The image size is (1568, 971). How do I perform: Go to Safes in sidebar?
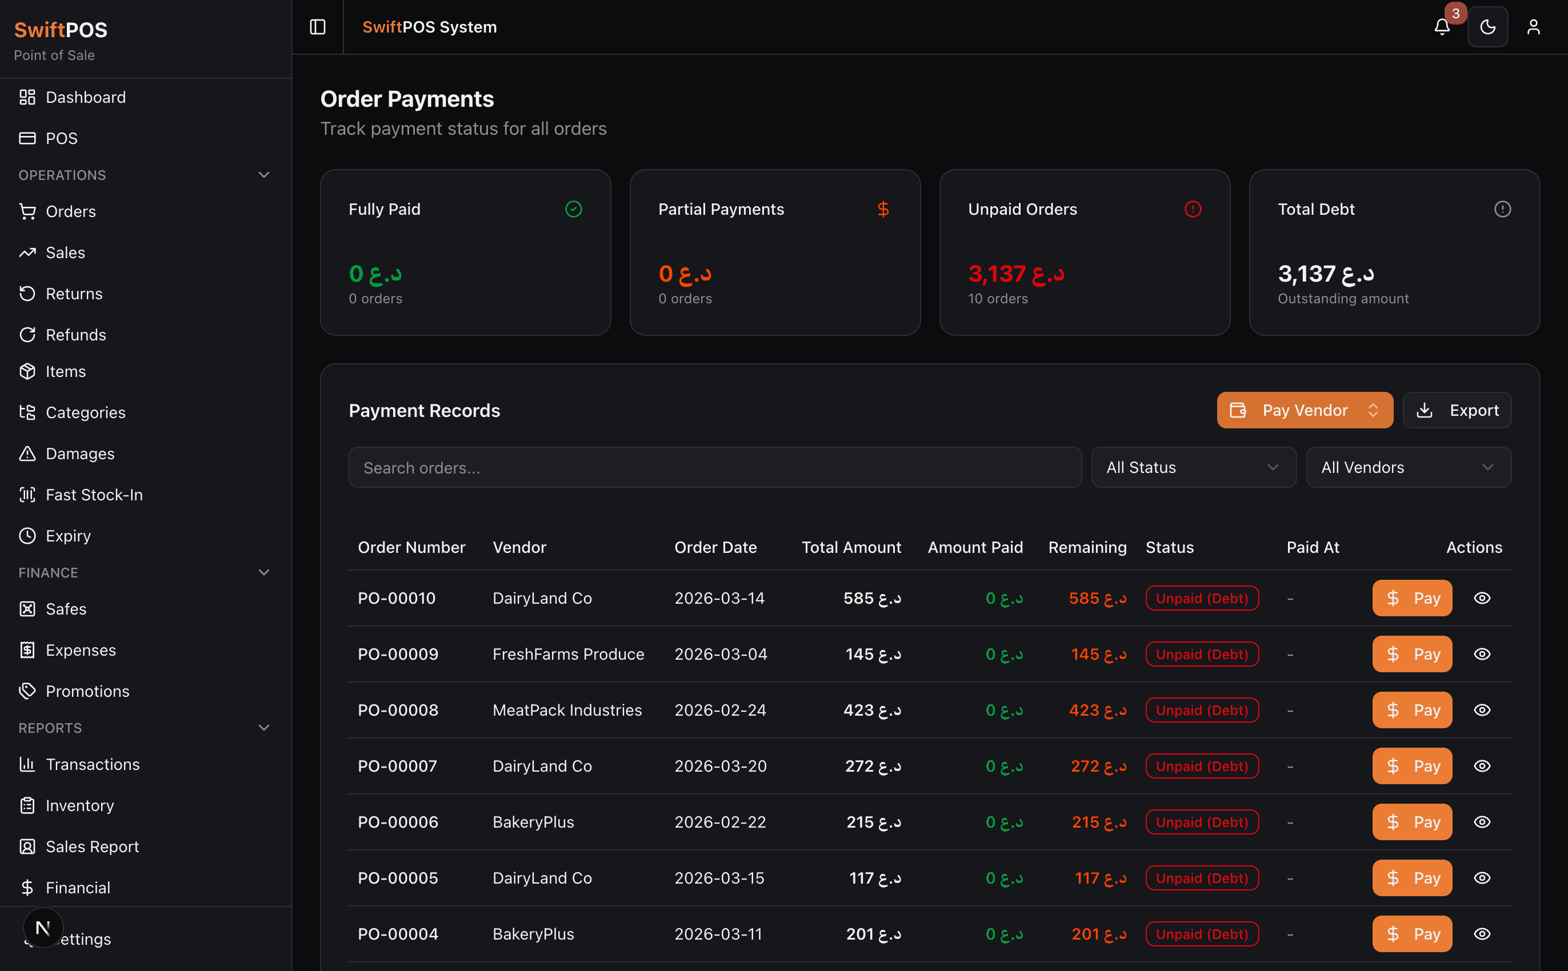click(x=66, y=609)
